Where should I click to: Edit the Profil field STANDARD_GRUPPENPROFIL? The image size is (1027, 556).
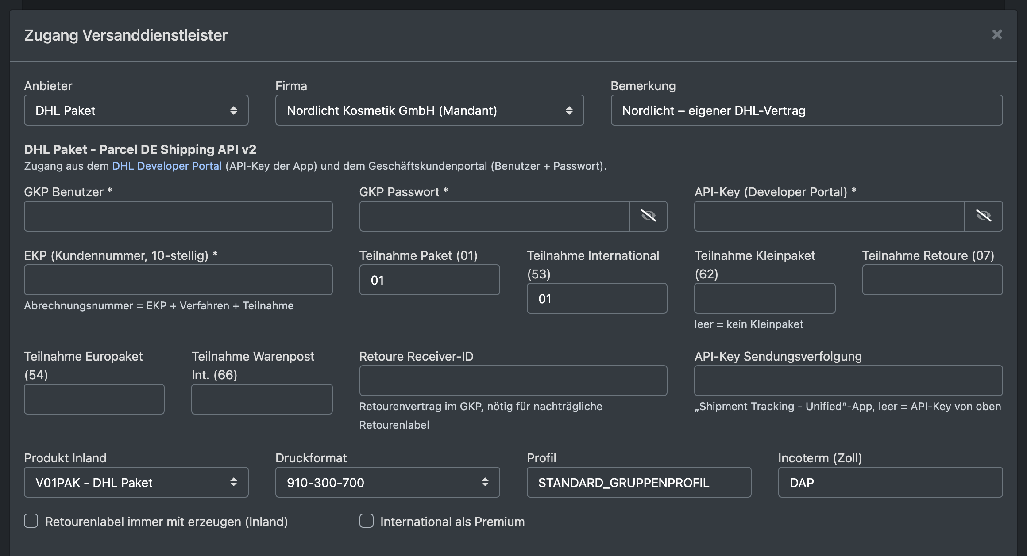pos(639,482)
